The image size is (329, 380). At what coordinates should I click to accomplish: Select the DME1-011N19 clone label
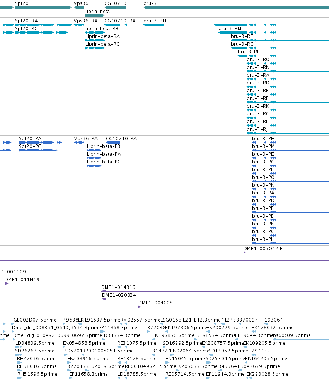click(22, 280)
